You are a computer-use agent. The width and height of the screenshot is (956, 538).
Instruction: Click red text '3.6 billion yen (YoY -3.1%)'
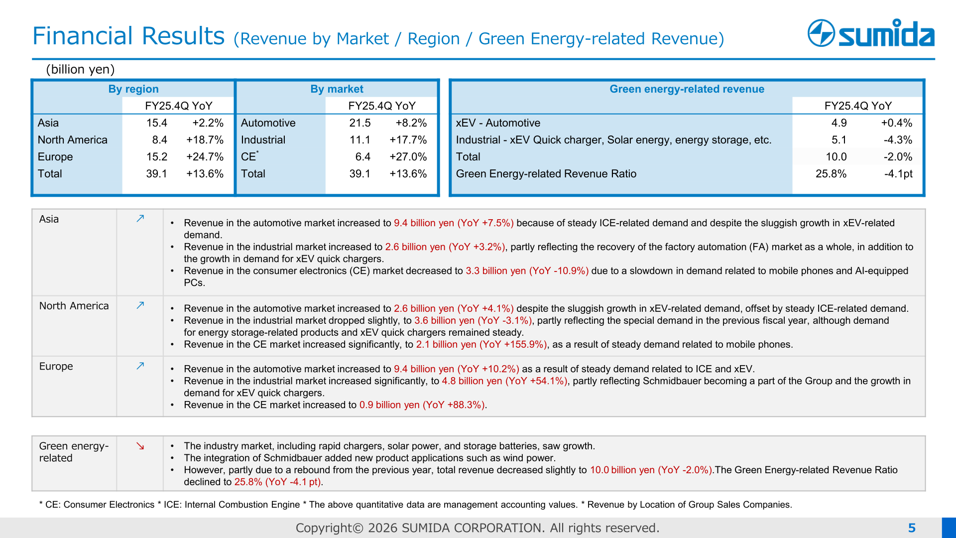pyautogui.click(x=473, y=321)
